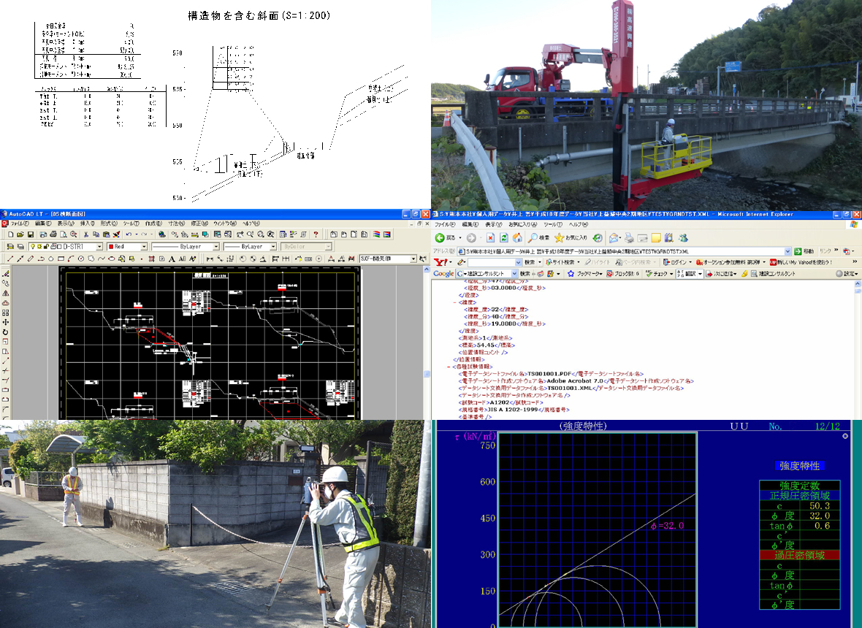Select the Line draw tool in AutoCAD

click(x=10, y=259)
